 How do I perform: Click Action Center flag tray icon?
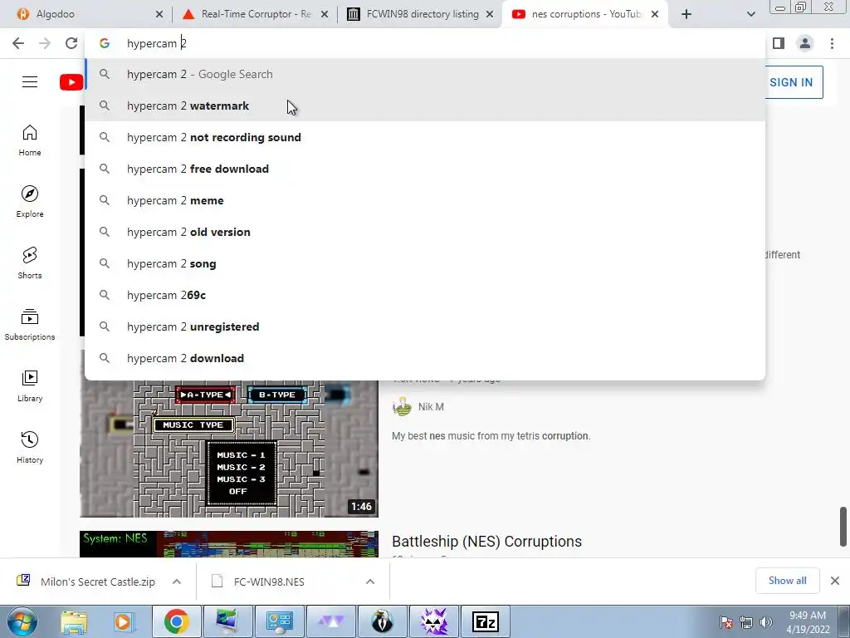pos(726,622)
